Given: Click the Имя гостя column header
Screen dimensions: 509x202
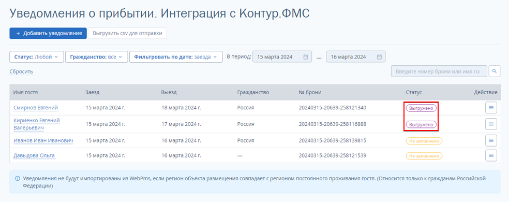Looking at the screenshot, I should pos(26,92).
